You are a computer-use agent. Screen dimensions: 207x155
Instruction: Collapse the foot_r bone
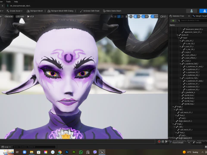[176, 133]
